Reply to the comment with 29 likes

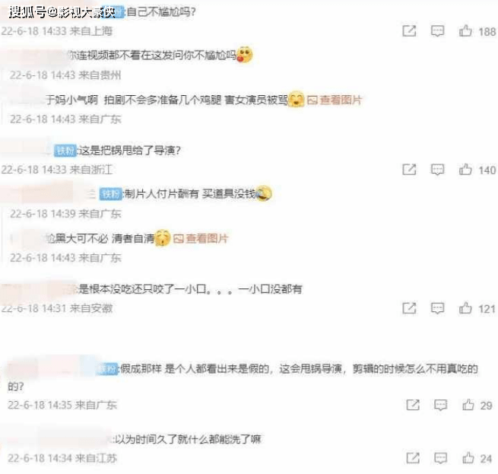440,405
